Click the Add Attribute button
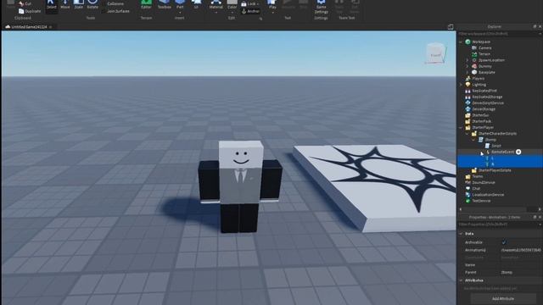The height and width of the screenshot is (305, 543). (503, 298)
